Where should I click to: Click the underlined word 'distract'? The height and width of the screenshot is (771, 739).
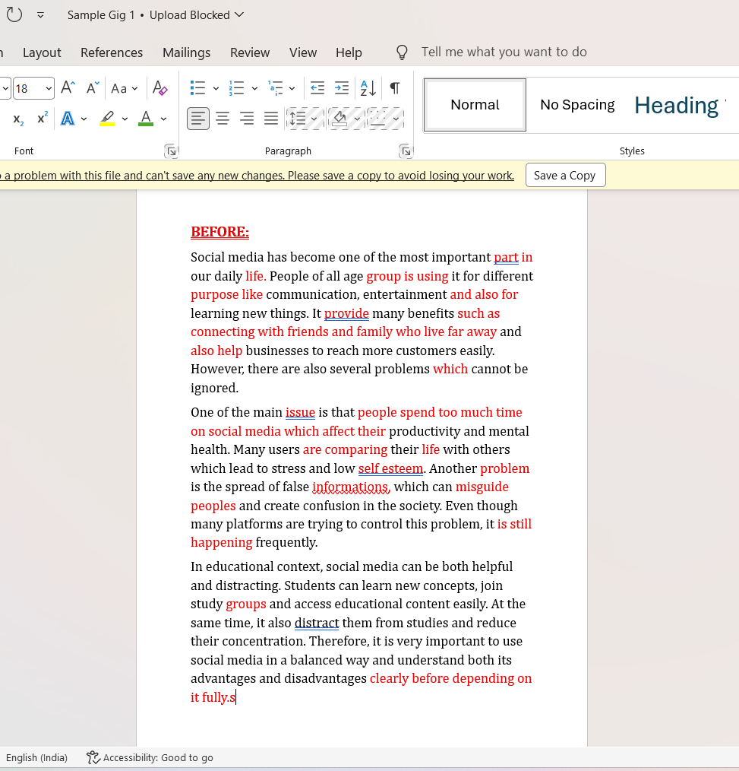click(x=317, y=623)
